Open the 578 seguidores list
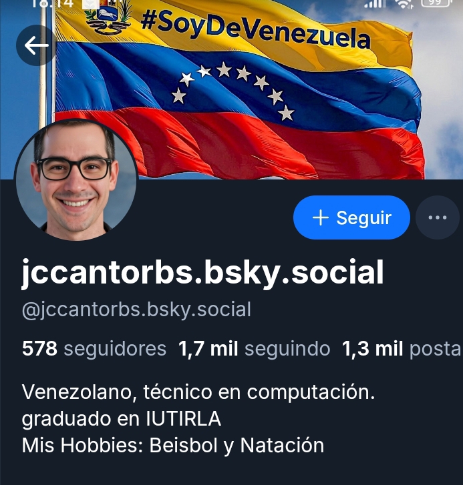 pyautogui.click(x=94, y=349)
